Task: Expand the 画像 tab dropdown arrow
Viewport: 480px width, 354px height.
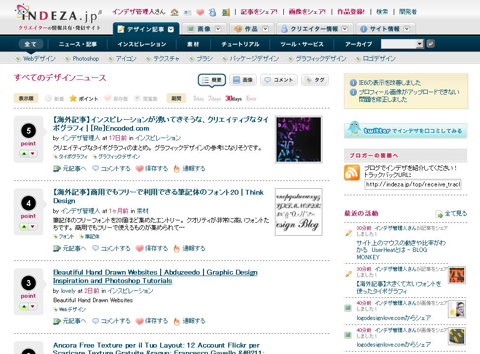Action: click(x=218, y=29)
